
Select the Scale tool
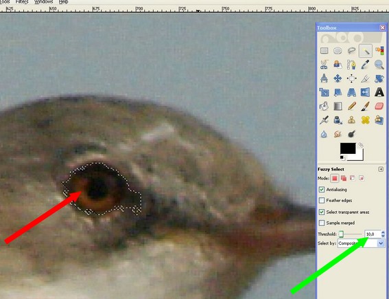324,93
